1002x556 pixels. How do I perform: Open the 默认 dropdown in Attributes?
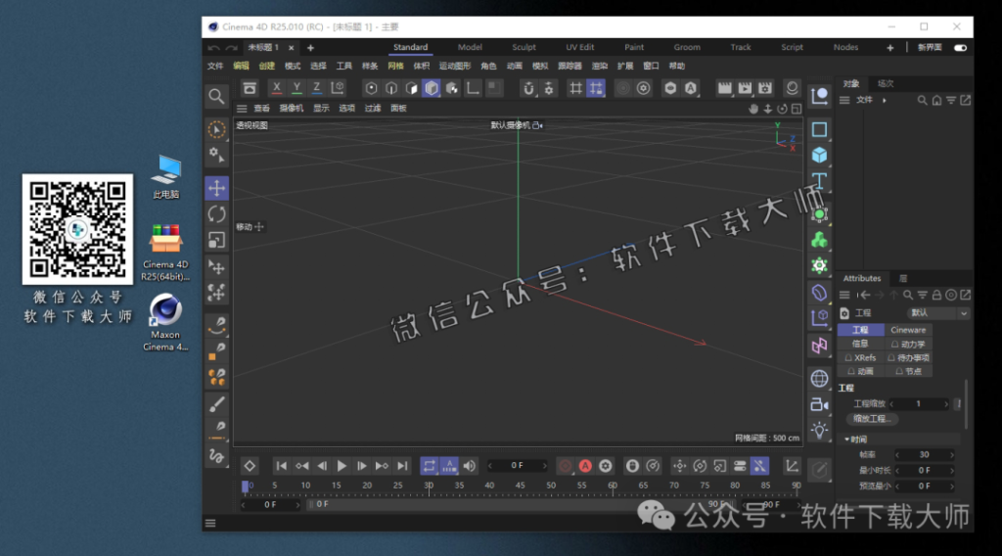click(937, 313)
